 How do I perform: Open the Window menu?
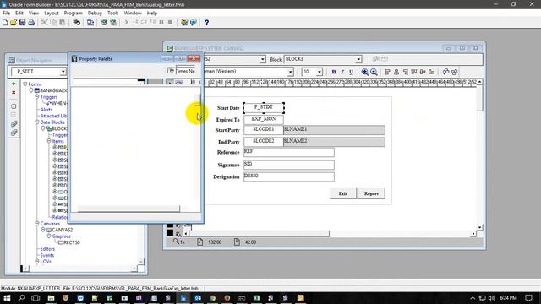[x=133, y=13]
